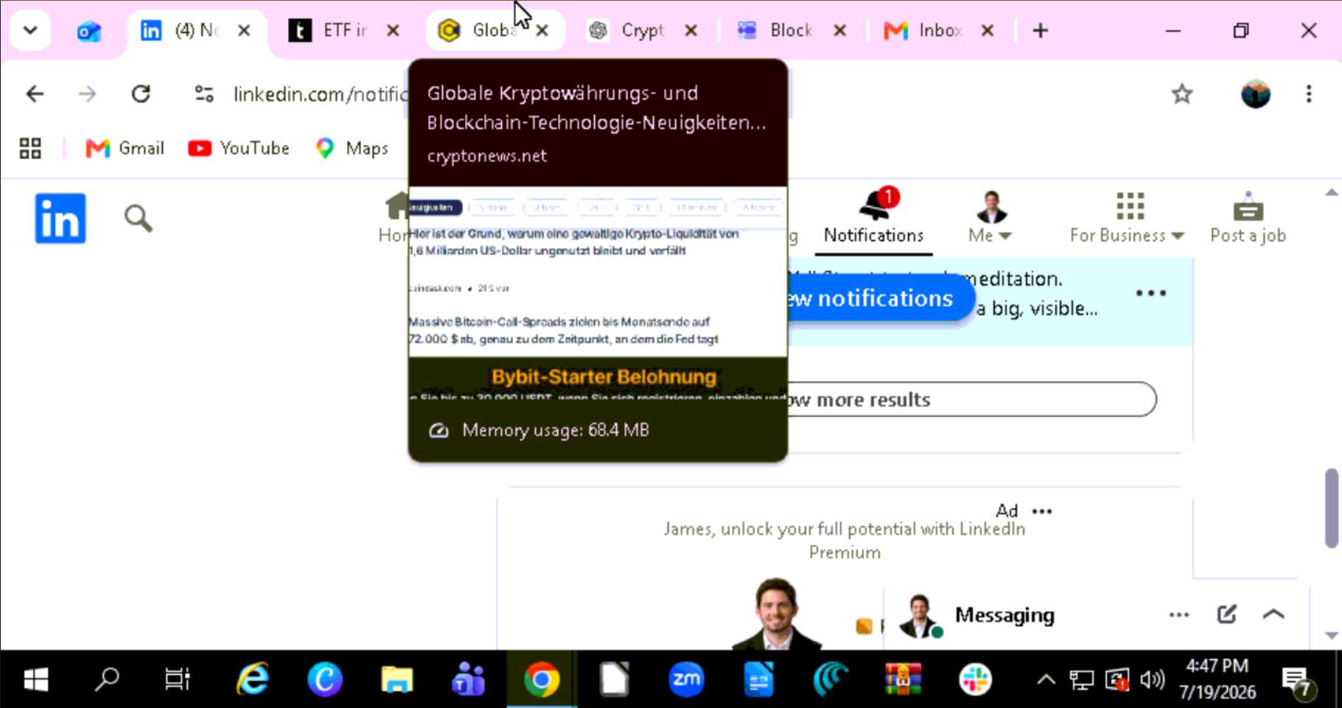Open the Messaging panel header
This screenshot has width=1342, height=708.
(1004, 615)
